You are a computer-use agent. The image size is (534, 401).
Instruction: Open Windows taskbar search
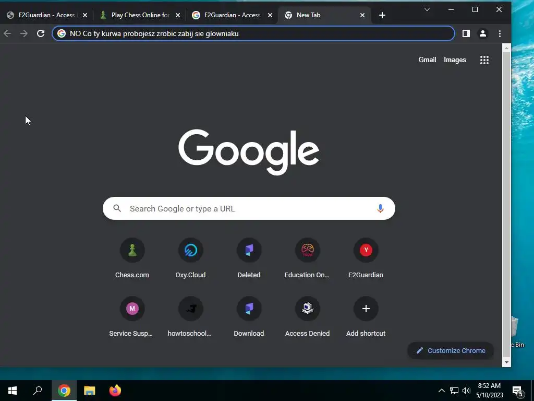[x=38, y=391]
